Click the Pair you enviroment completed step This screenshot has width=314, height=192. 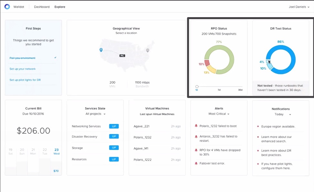(x=22, y=58)
